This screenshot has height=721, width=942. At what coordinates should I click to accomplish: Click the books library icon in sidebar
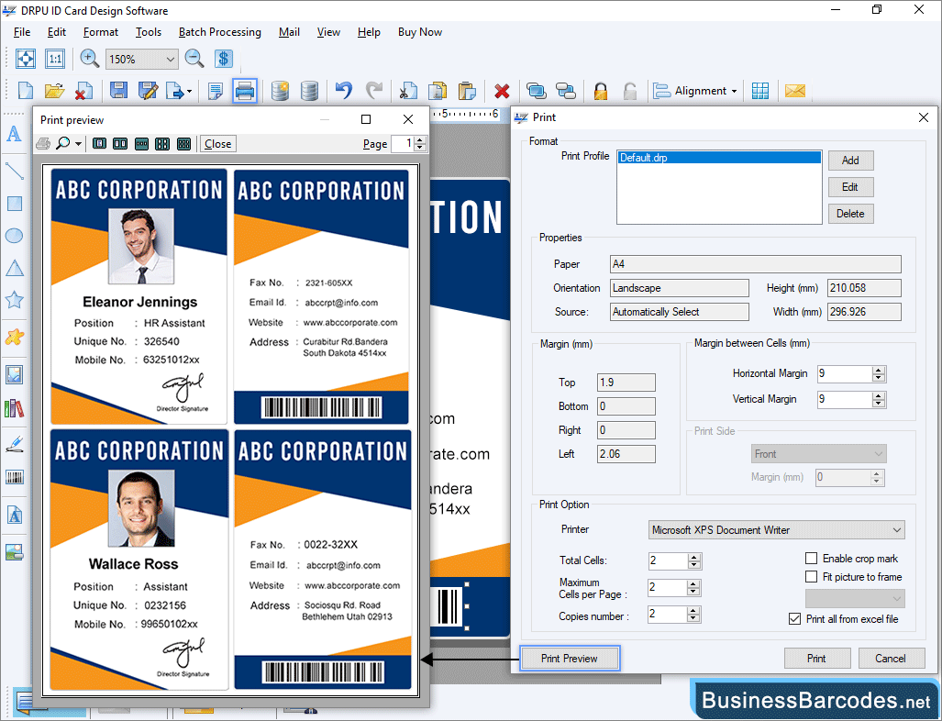[15, 408]
